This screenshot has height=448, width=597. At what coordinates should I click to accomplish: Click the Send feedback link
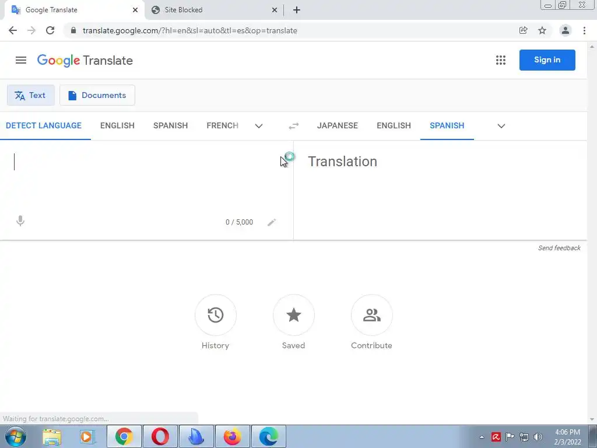[x=559, y=248]
